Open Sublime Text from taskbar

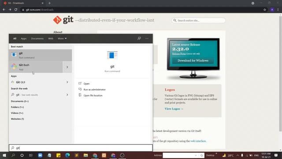[x=76, y=155]
